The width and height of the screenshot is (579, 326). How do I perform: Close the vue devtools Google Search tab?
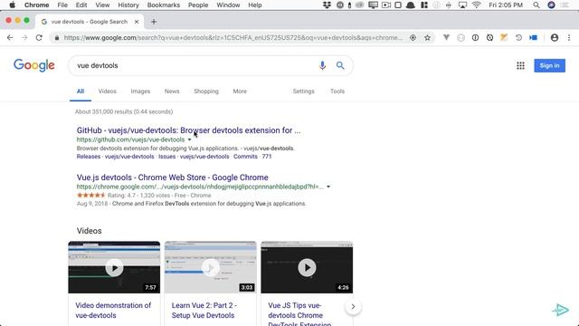coord(137,22)
